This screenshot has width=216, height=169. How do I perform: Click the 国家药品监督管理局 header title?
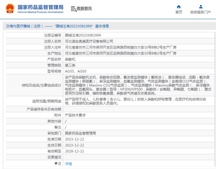(x=40, y=7)
